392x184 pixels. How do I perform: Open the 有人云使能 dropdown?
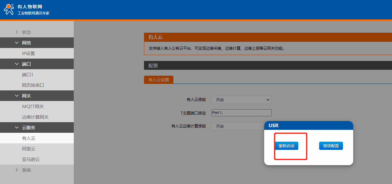(241, 100)
